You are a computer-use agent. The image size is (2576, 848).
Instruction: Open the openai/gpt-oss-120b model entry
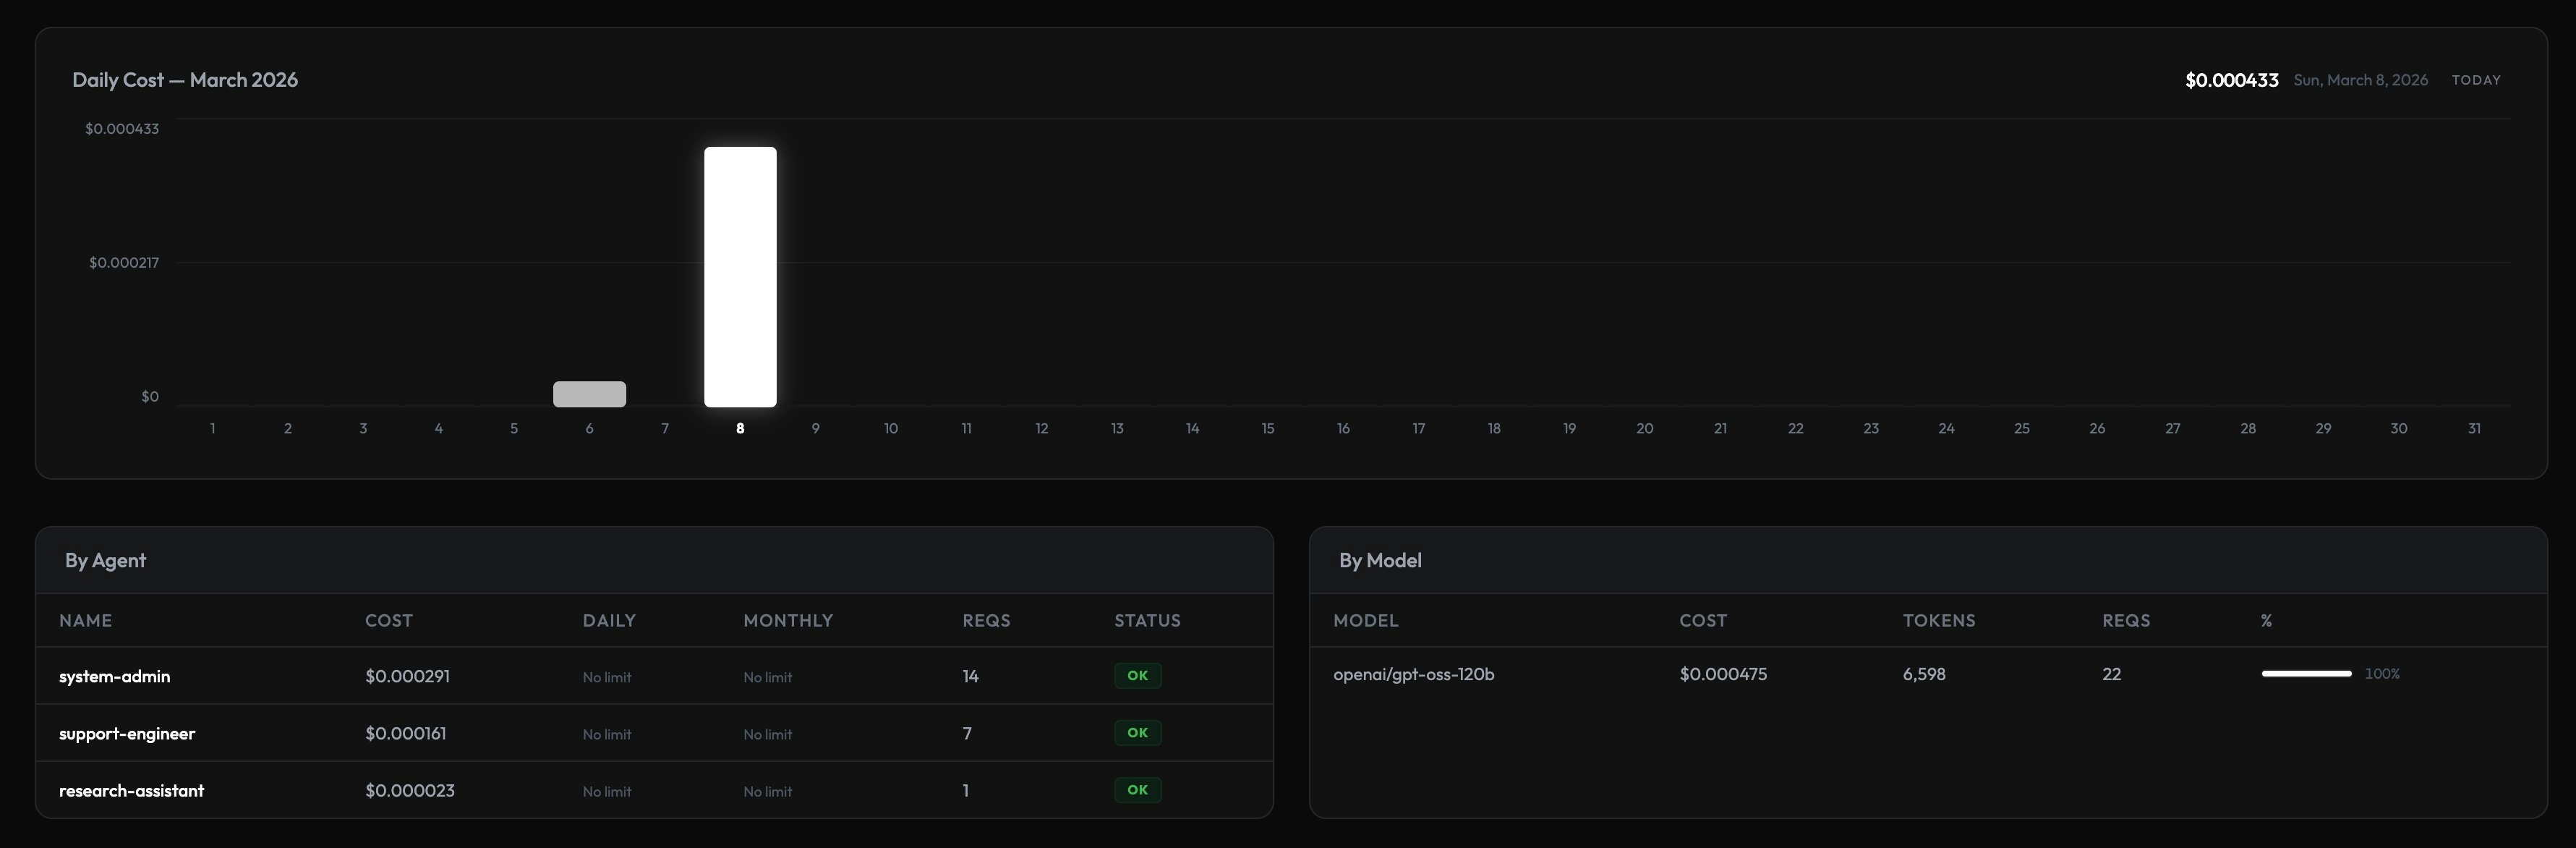(x=1414, y=674)
